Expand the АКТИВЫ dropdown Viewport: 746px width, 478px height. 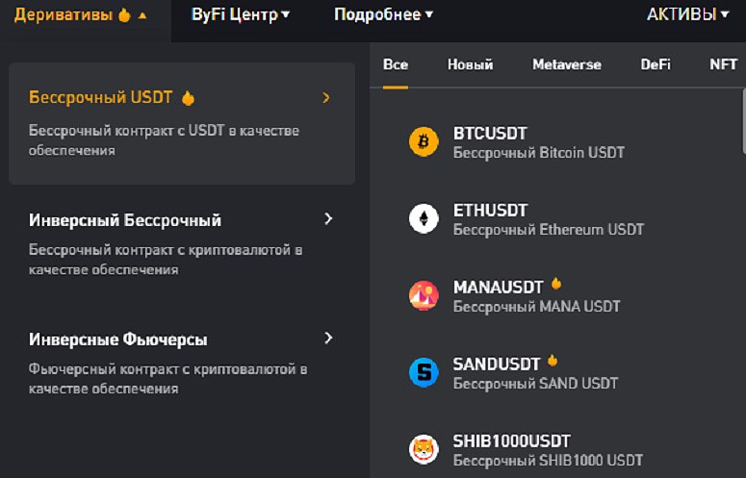687,15
